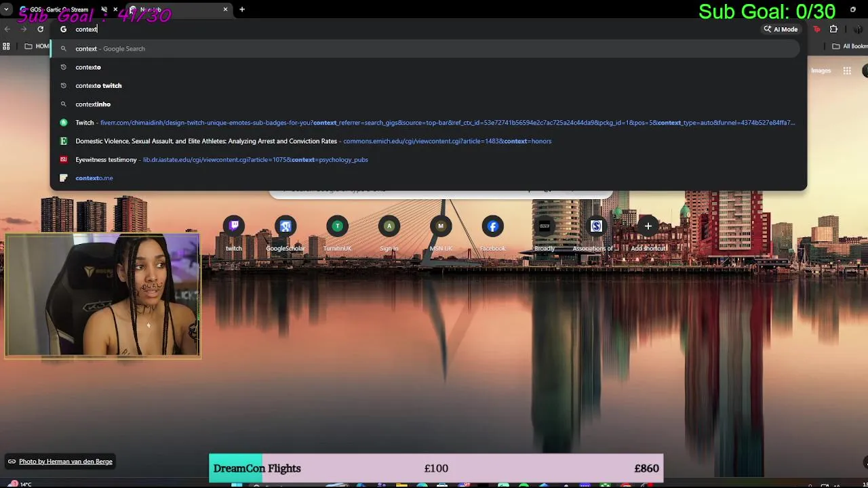
Task: Open the twitch shortcut tile
Action: (234, 234)
